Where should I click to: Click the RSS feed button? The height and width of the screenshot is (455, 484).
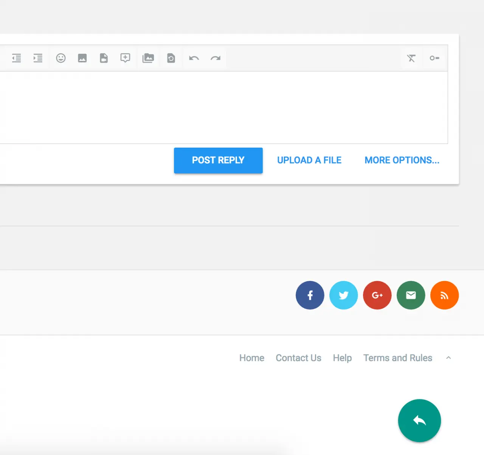[x=444, y=295]
